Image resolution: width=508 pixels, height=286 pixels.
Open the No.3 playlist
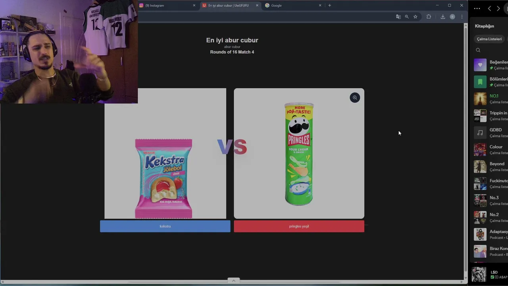pyautogui.click(x=491, y=200)
